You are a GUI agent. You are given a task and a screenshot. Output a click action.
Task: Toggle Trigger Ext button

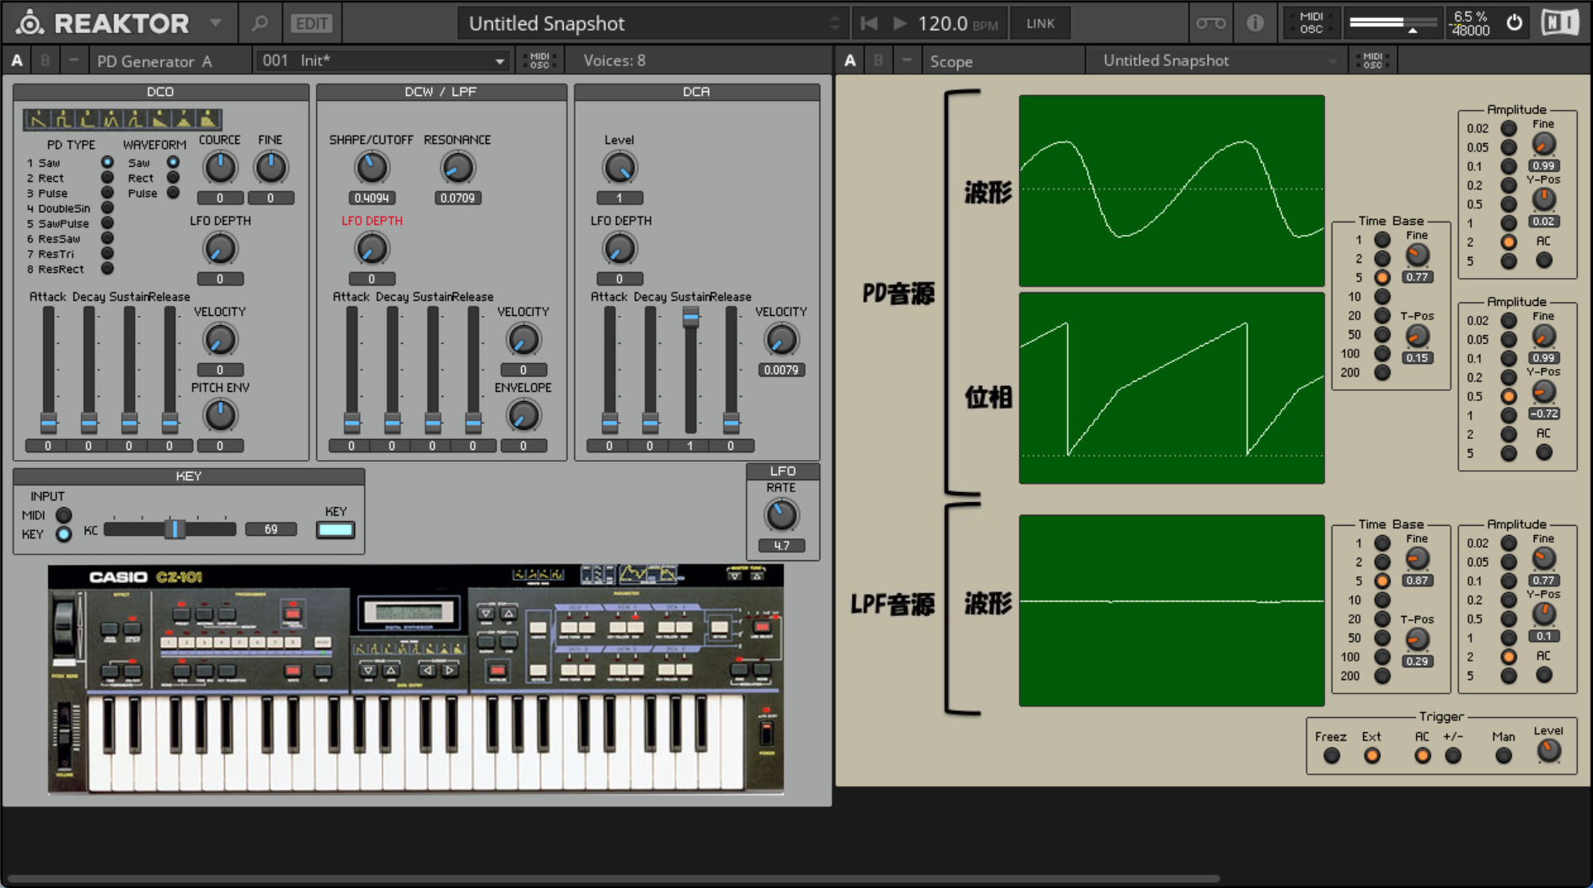point(1372,756)
